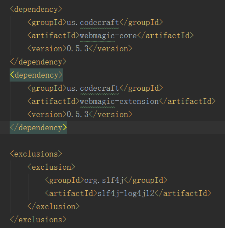Screen dimensions: 225x228
Task: Click version 0.5.3 under webmagic-core
Action: (78, 49)
